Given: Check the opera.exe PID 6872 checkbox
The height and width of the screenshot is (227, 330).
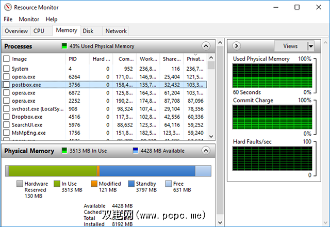Looking at the screenshot, I should (7, 92).
